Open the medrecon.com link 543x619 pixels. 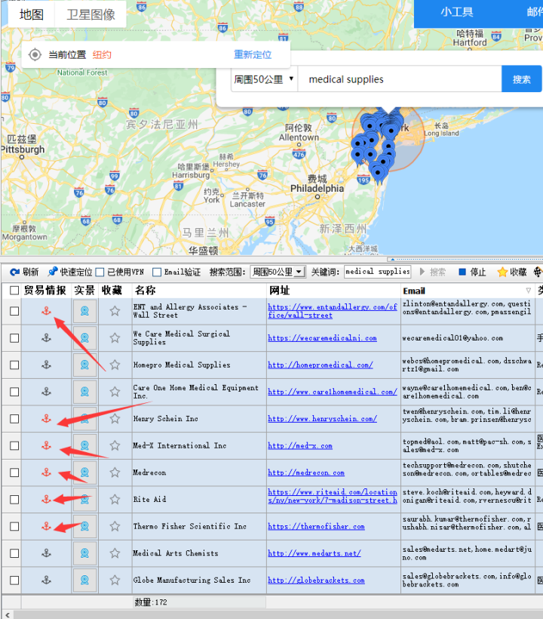306,472
